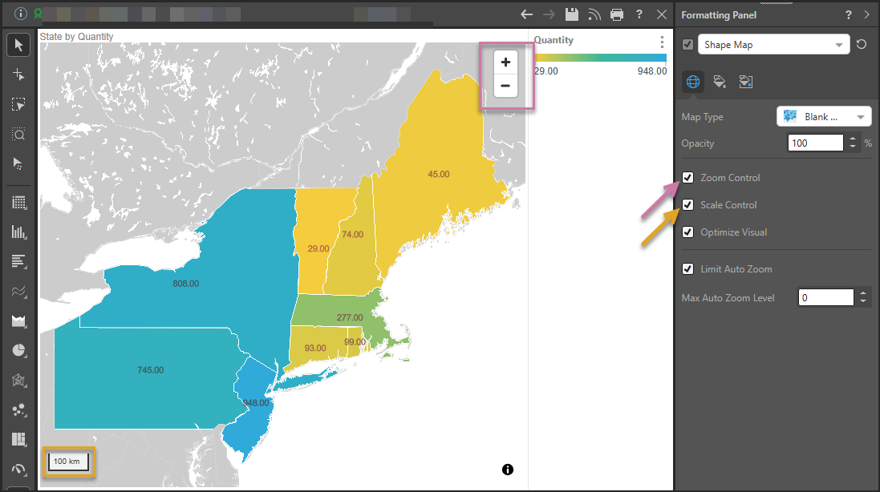Collapse Formatting Panel with chevron arrow

(x=866, y=14)
